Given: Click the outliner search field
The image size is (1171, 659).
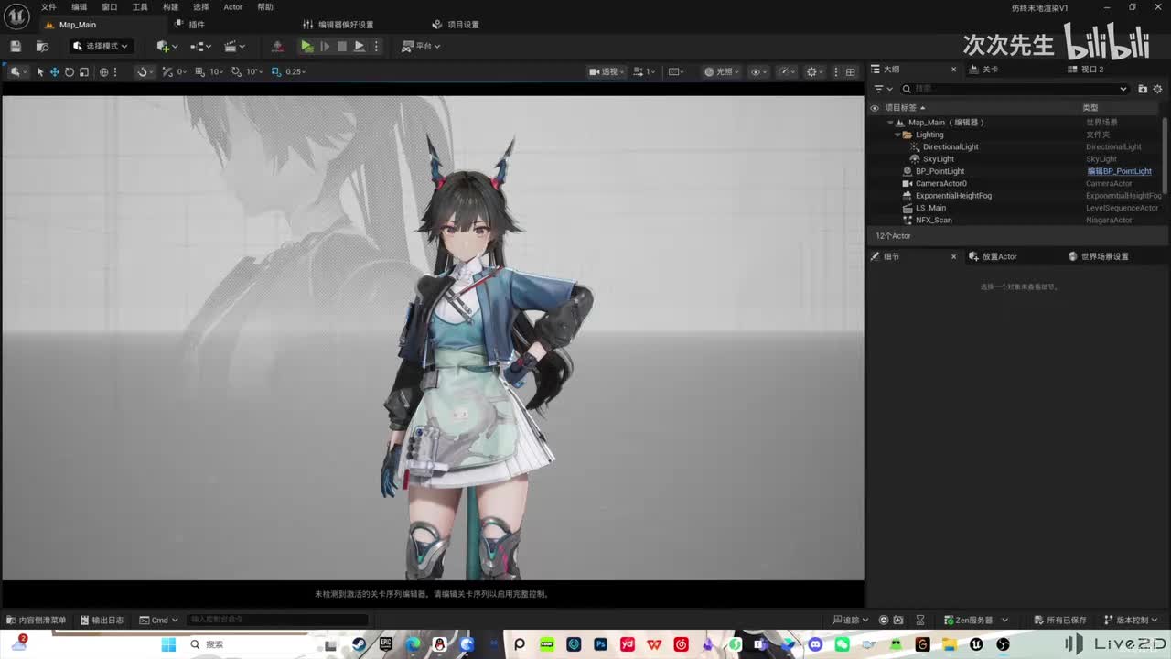Looking at the screenshot, I should coord(1014,89).
